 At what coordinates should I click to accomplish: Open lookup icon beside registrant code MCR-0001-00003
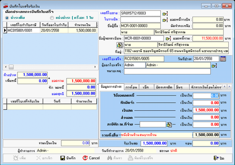[168, 39]
